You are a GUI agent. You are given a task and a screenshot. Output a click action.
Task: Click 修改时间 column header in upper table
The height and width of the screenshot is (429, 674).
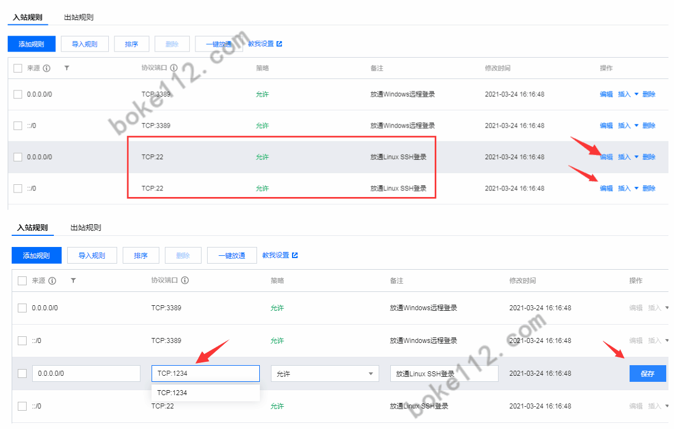click(x=497, y=68)
